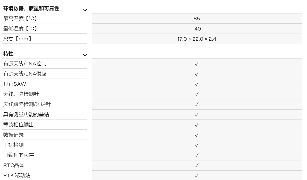307x180 pixels.
Task: Click the 17.0 × 22.0 × 2.4 dimension value
Action: [197, 39]
